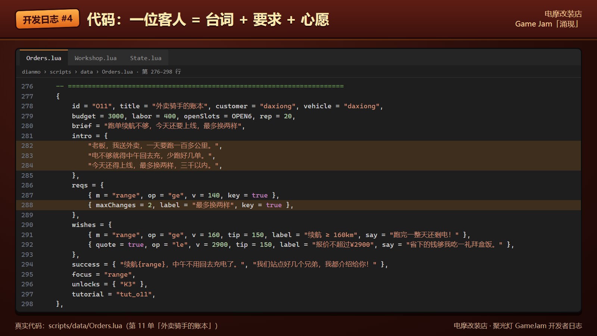Click the label string "最多换两样" on line 288

tap(213, 205)
